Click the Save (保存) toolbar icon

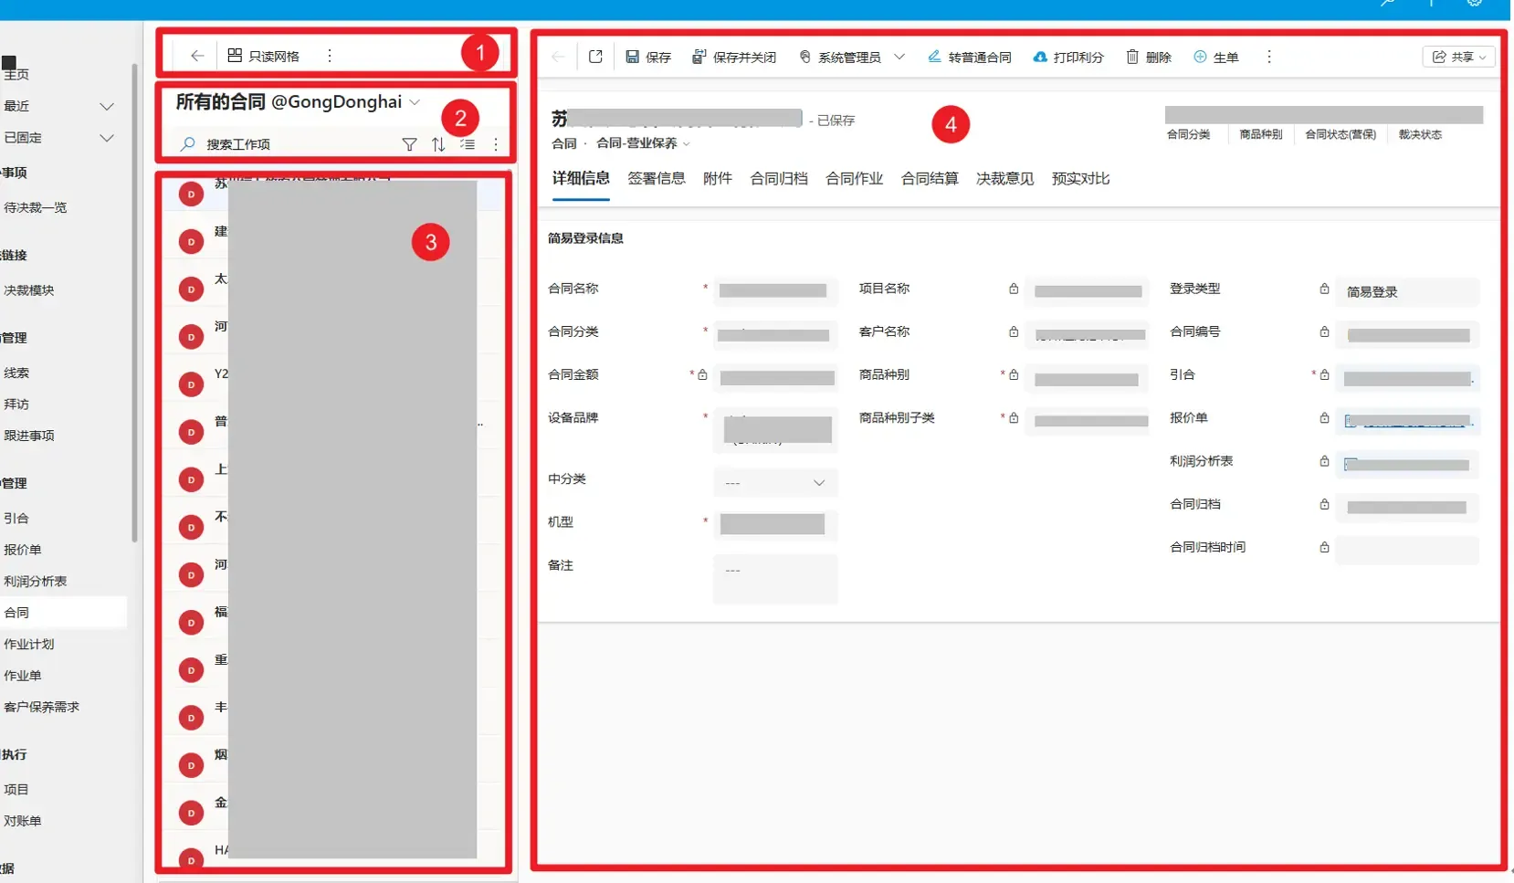[647, 57]
